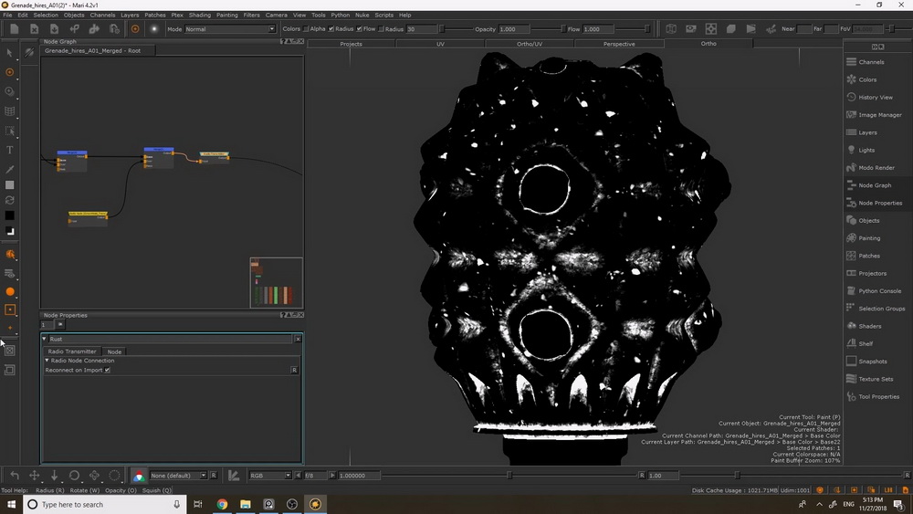913x514 pixels.
Task: Click the New project icon in top toolbar
Action: point(14,28)
